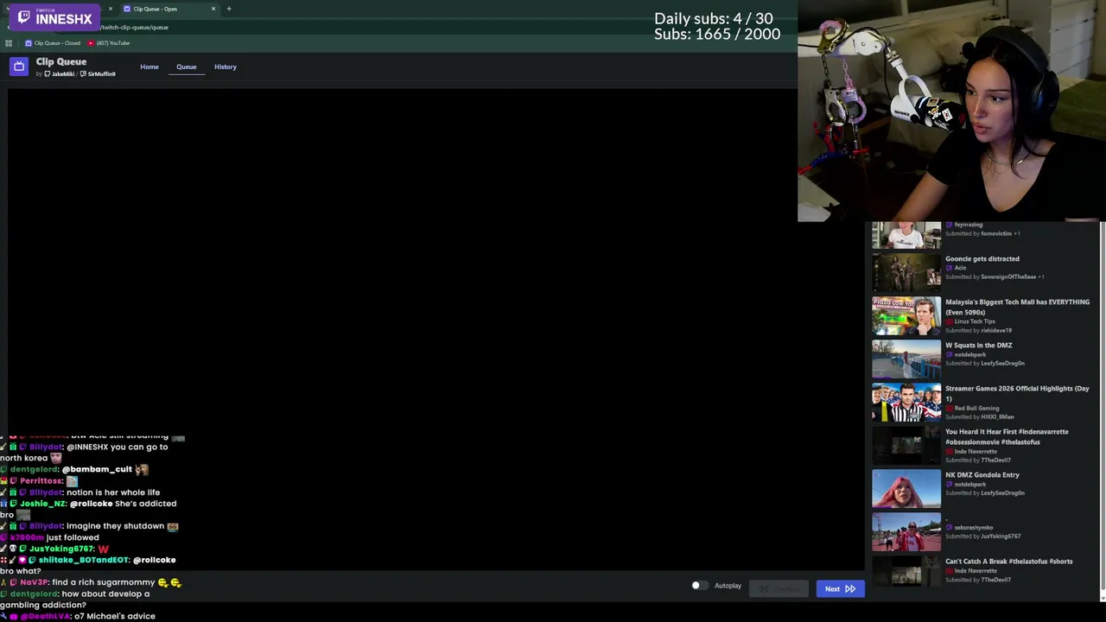Select the sakurashymko clip thumbnail
The width and height of the screenshot is (1106, 622).
point(906,531)
